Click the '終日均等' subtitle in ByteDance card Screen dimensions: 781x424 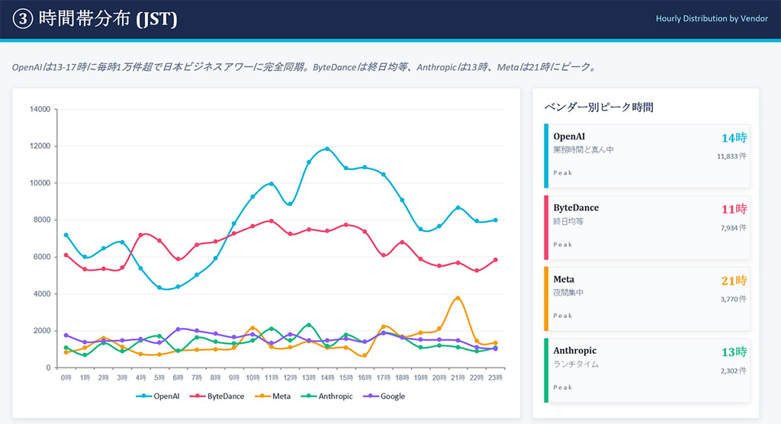pyautogui.click(x=568, y=221)
